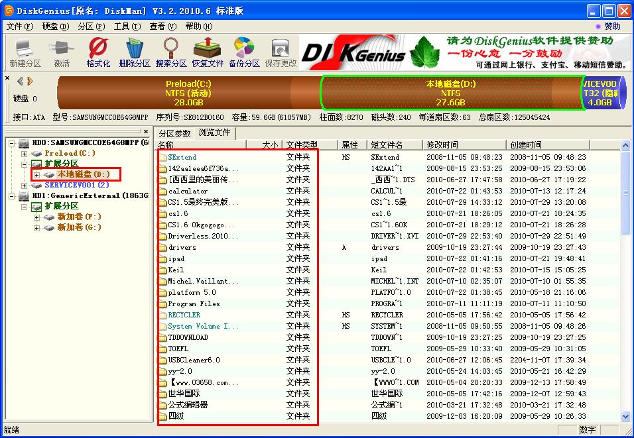The image size is (634, 438).
Task: Expand the 新加卷(F:) tree node
Action: (x=36, y=217)
